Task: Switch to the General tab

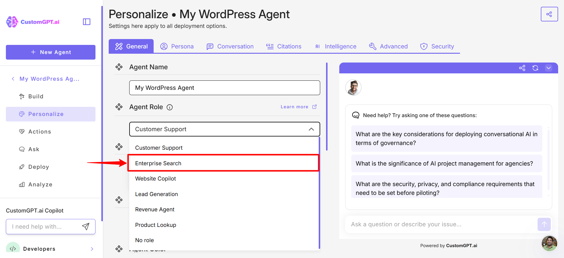Action: pyautogui.click(x=131, y=46)
